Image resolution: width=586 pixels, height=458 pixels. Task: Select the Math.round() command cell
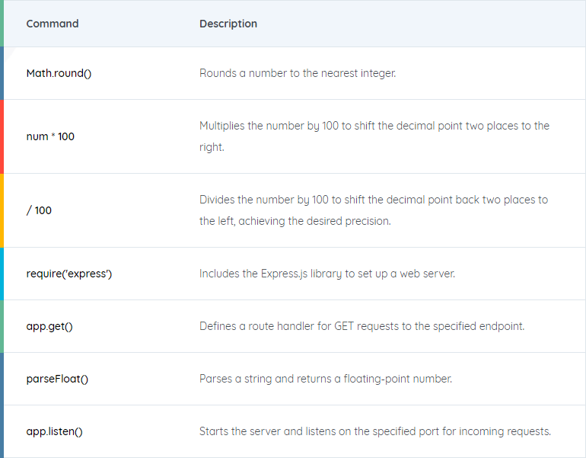59,74
